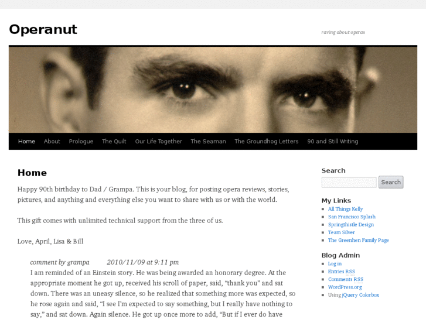Go to the Prologue page
Image resolution: width=426 pixels, height=319 pixels.
81,141
